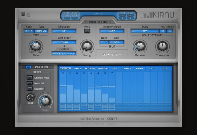Click the Split Note C 0 field
This screenshot has height=135, width=197.
pos(104,42)
